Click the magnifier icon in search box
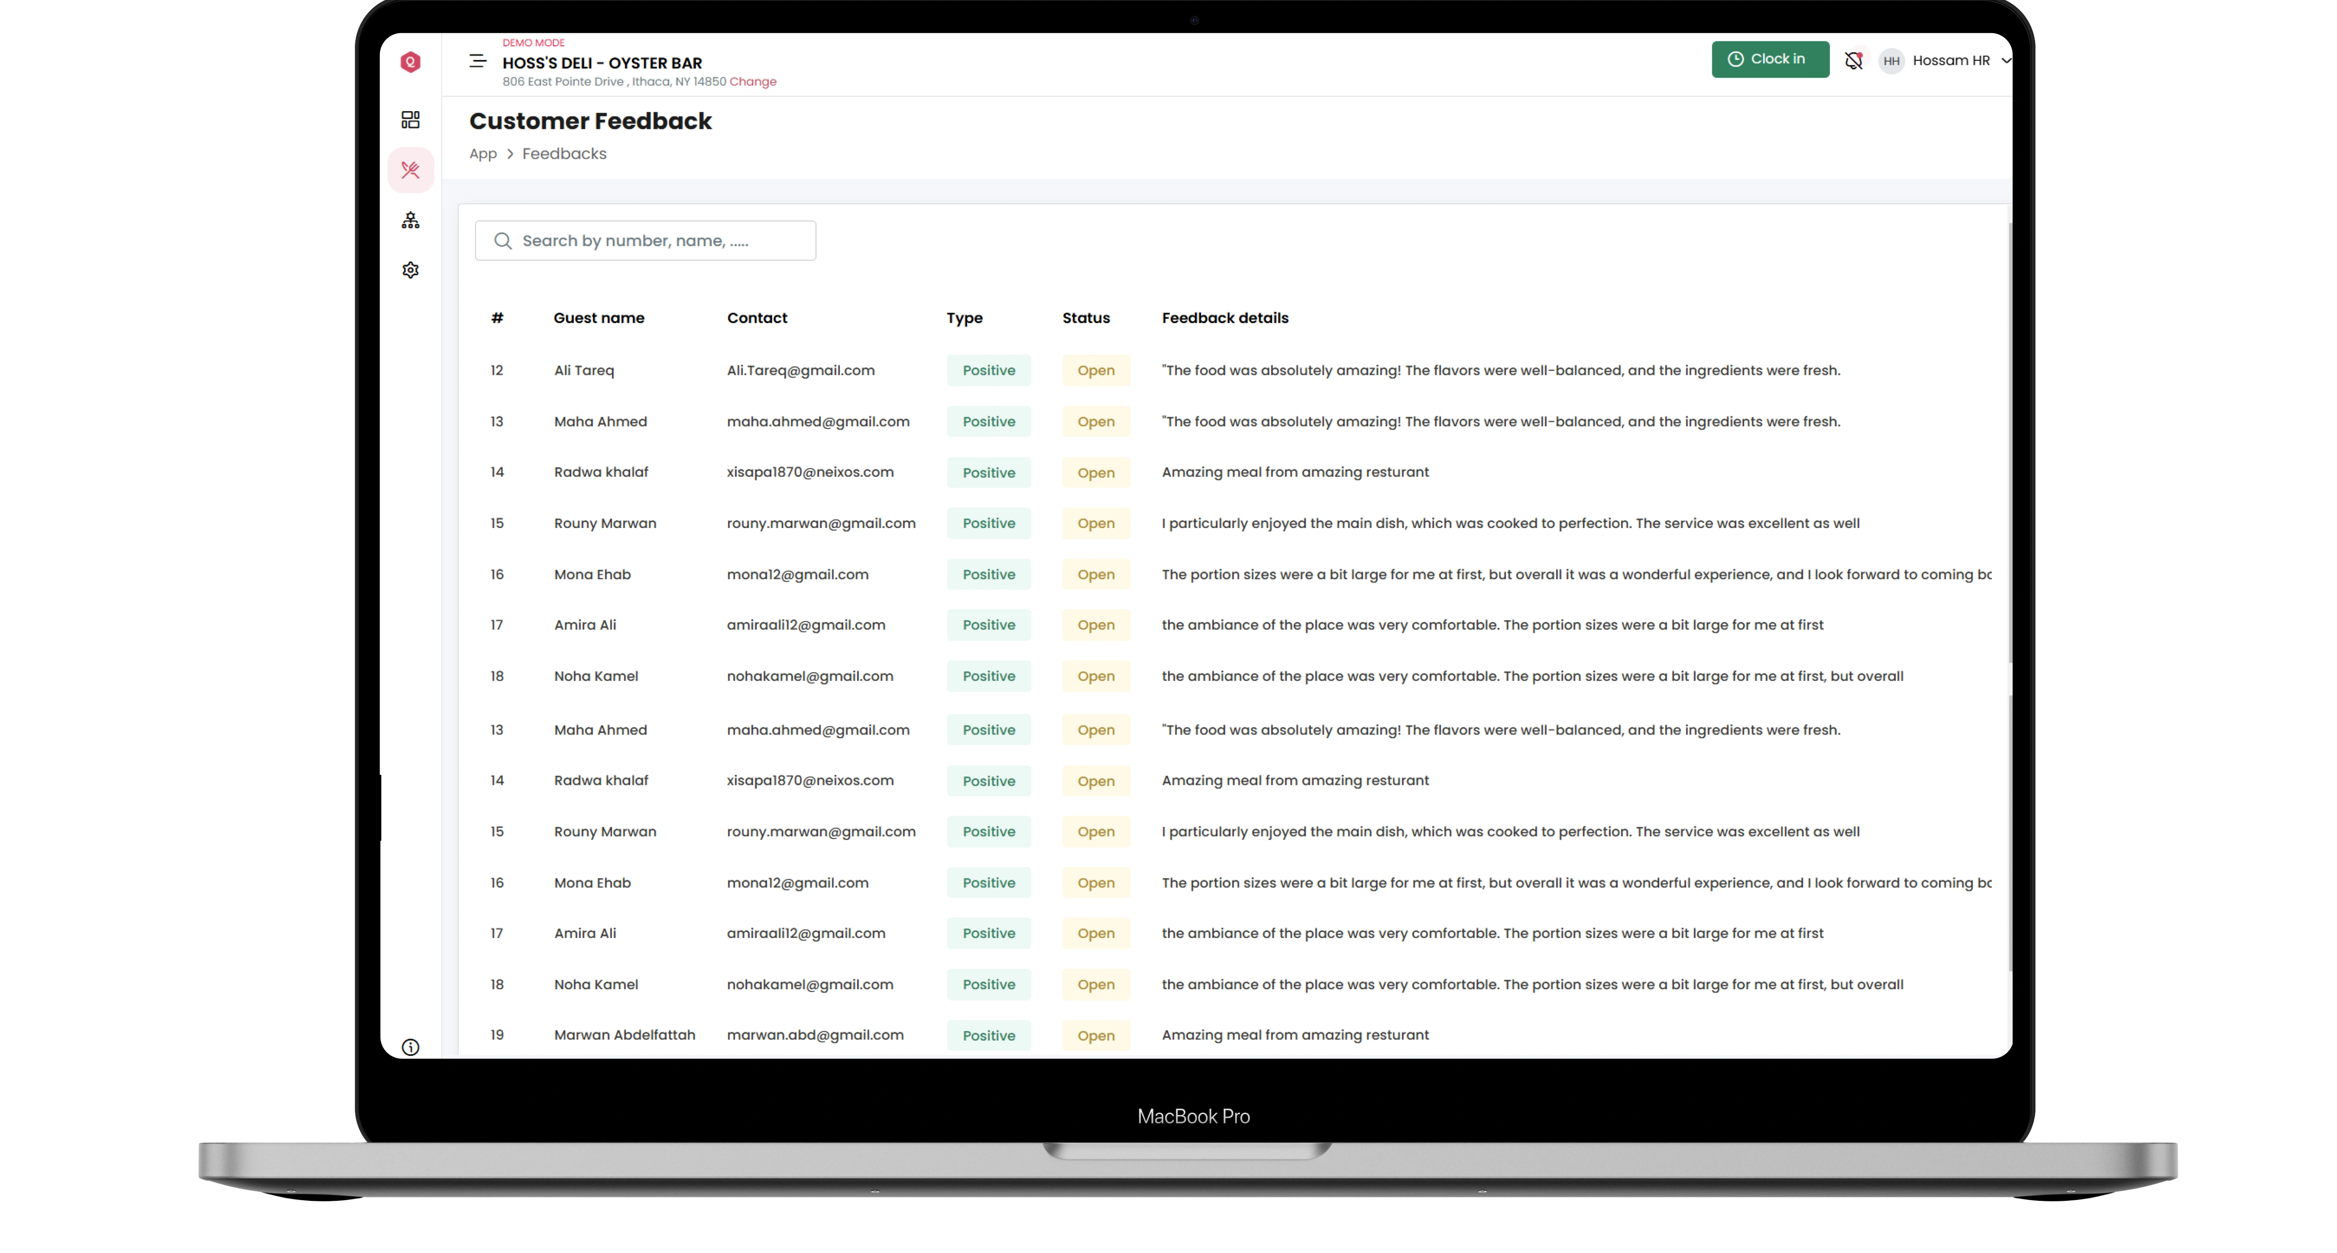Screen dimensions: 2337x1253 click(x=503, y=241)
